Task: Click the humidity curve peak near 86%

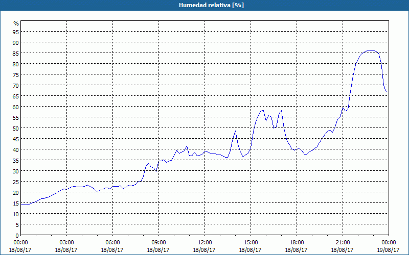Action: (369, 50)
